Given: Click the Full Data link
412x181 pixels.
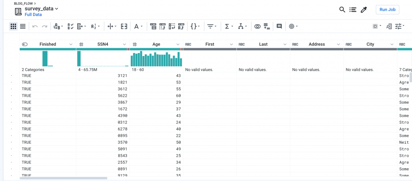Looking at the screenshot, I should (33, 15).
